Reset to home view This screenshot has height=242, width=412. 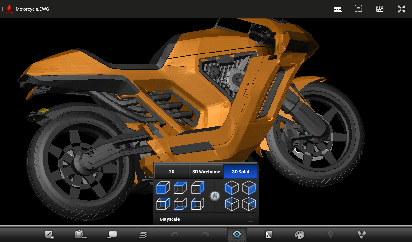click(x=215, y=196)
